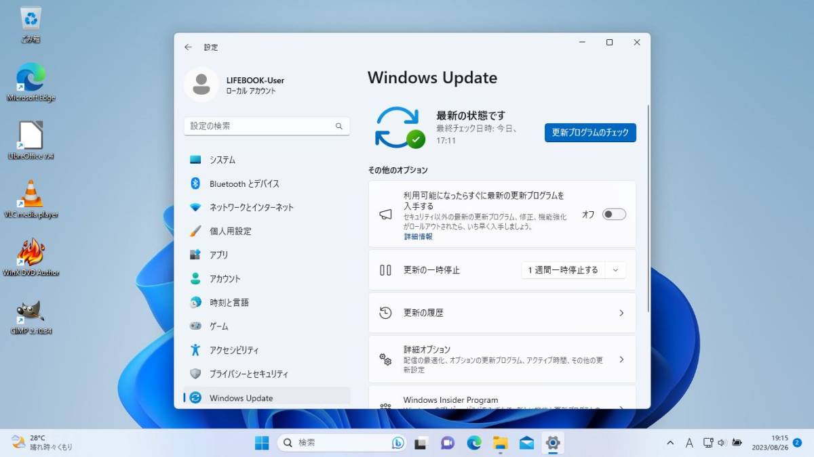
Task: Open the Chat app on the taskbar
Action: pos(447,443)
